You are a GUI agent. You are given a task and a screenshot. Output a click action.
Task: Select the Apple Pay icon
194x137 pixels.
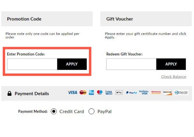point(119,93)
